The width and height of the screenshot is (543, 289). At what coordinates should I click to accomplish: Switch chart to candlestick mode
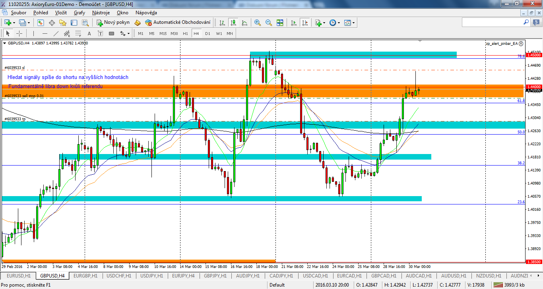pyautogui.click(x=233, y=23)
